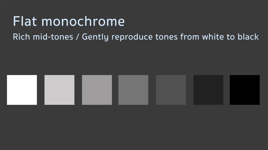This screenshot has height=150, width=268.
Task: Click the slash separator in the subtitle
Action: 77,37
